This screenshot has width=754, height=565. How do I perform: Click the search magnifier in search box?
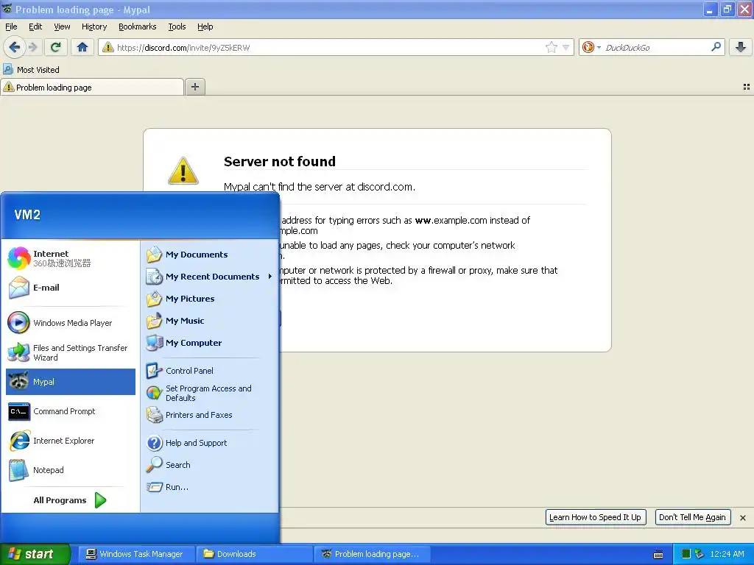(x=716, y=47)
